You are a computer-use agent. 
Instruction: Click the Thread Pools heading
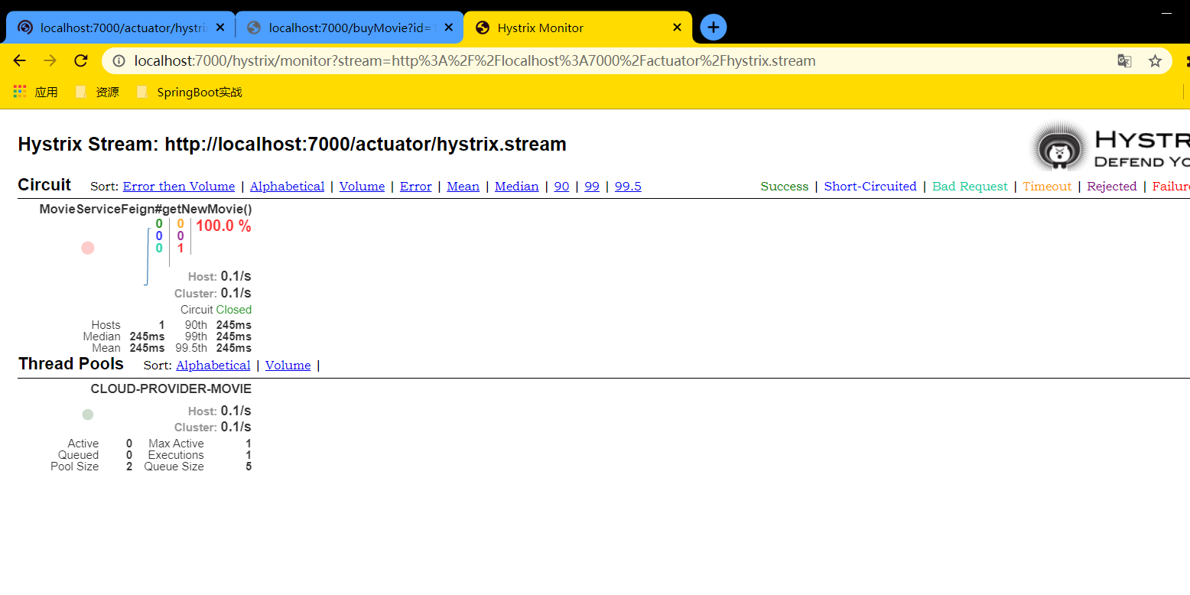click(71, 364)
